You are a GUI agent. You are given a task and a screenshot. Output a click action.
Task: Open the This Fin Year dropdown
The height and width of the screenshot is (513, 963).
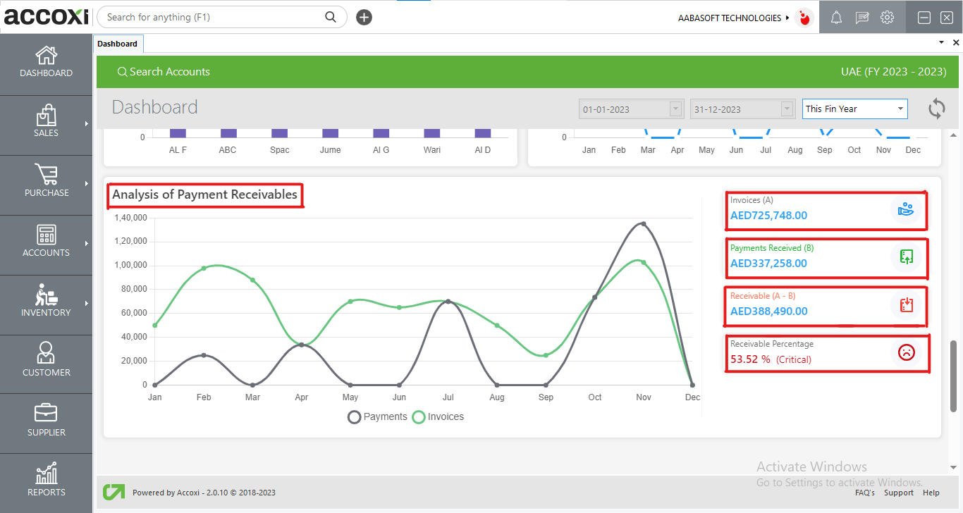point(854,109)
